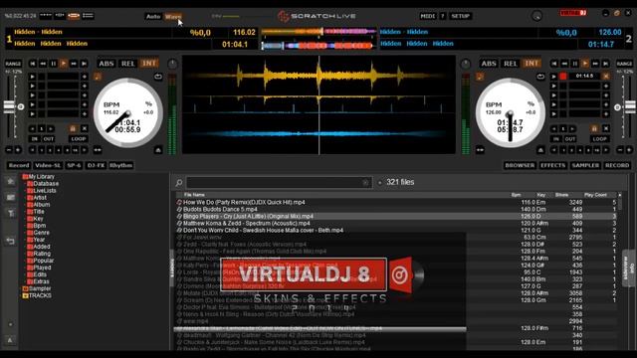Open left deck pitch RANGE selector
The image size is (637, 358).
(x=13, y=64)
